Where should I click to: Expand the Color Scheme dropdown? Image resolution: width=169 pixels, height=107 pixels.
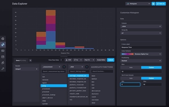click(141, 54)
